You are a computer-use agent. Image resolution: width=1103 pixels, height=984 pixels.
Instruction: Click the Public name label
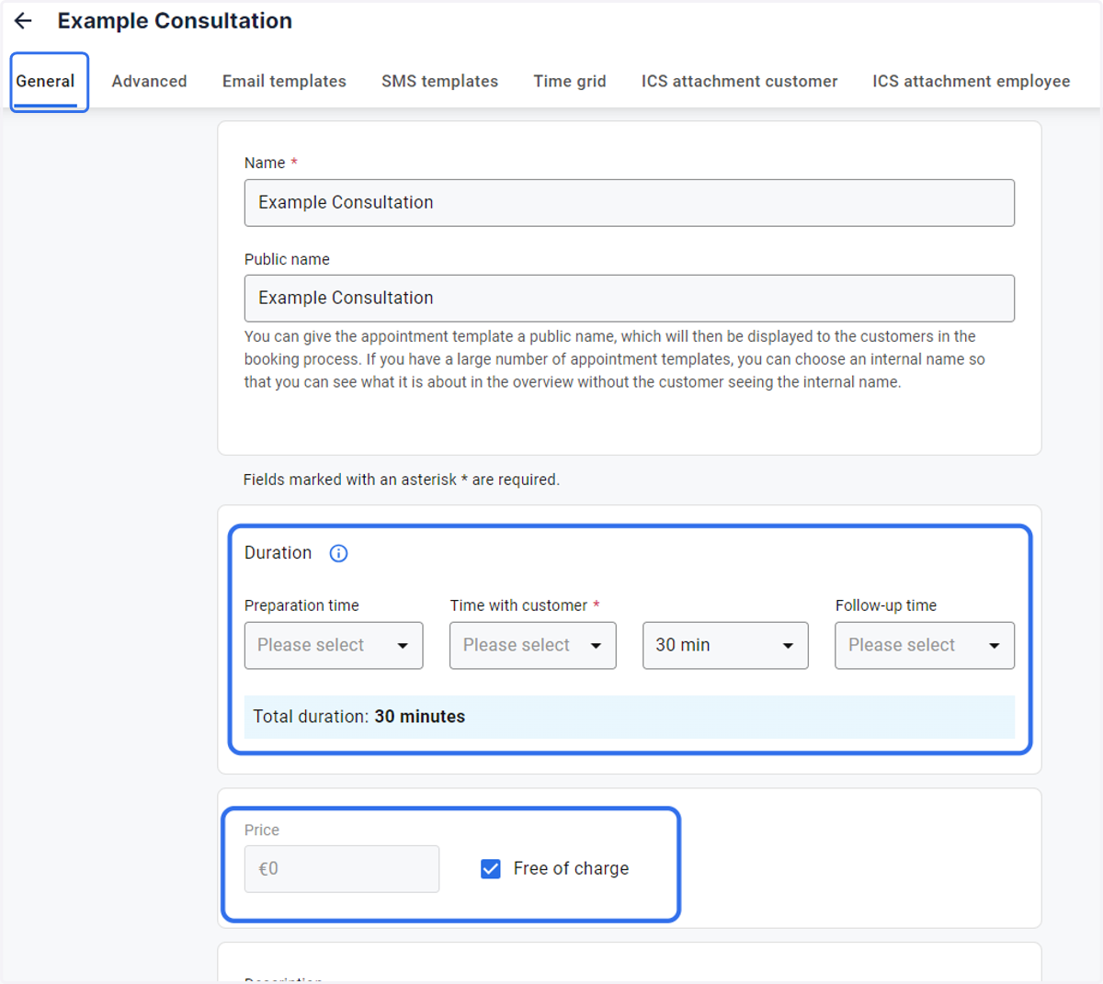tap(287, 259)
